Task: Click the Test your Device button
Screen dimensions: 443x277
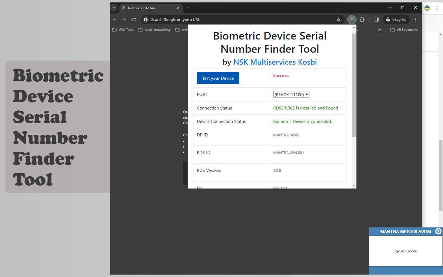Action: 218,78
